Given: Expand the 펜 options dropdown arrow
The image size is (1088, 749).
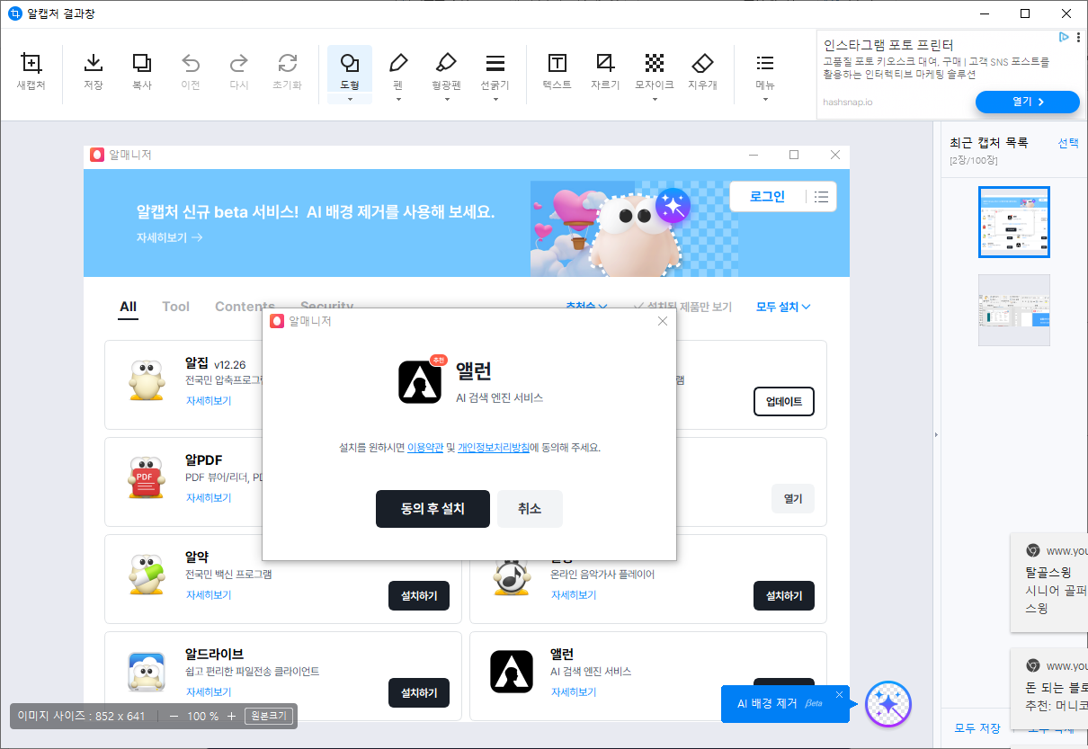Looking at the screenshot, I should pyautogui.click(x=398, y=99).
